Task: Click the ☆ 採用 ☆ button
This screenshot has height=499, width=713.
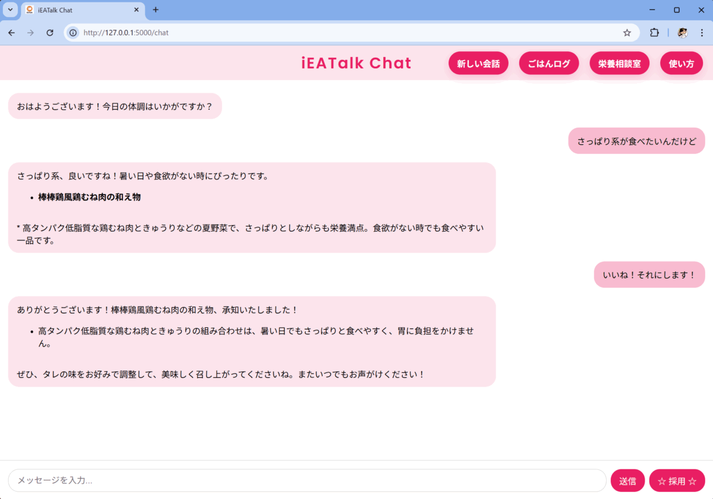Action: coord(677,481)
